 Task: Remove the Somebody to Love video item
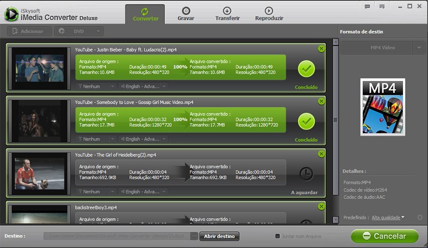coord(321,101)
